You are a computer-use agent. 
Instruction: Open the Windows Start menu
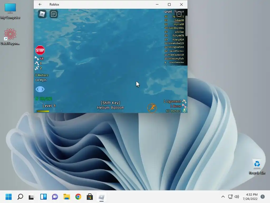9,197
